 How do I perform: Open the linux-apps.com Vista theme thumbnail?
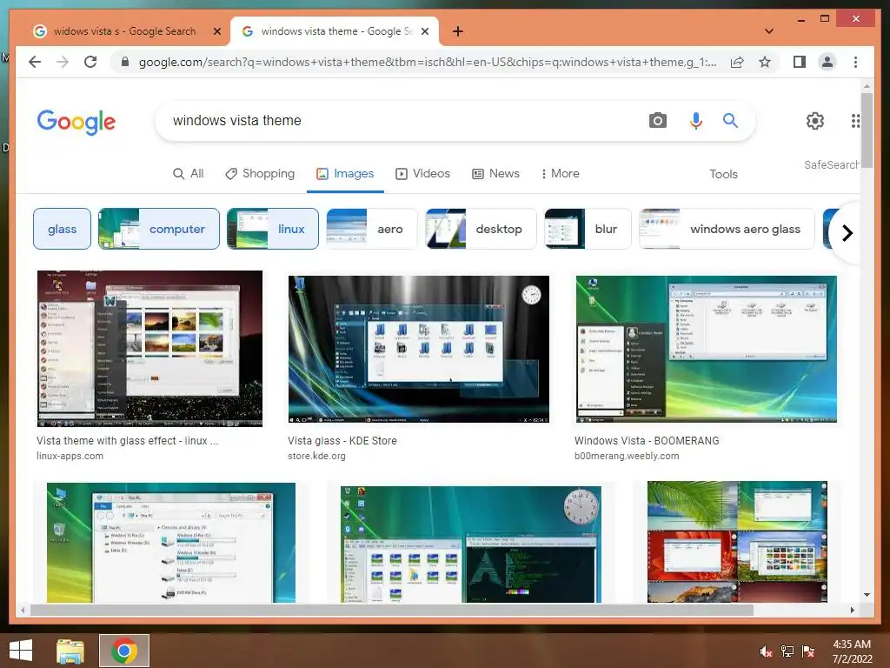click(149, 348)
